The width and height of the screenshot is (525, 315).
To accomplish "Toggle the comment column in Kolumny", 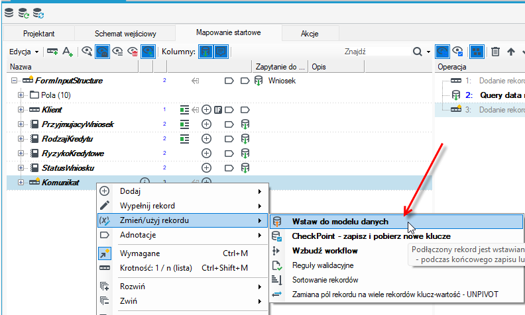I will coord(221,52).
